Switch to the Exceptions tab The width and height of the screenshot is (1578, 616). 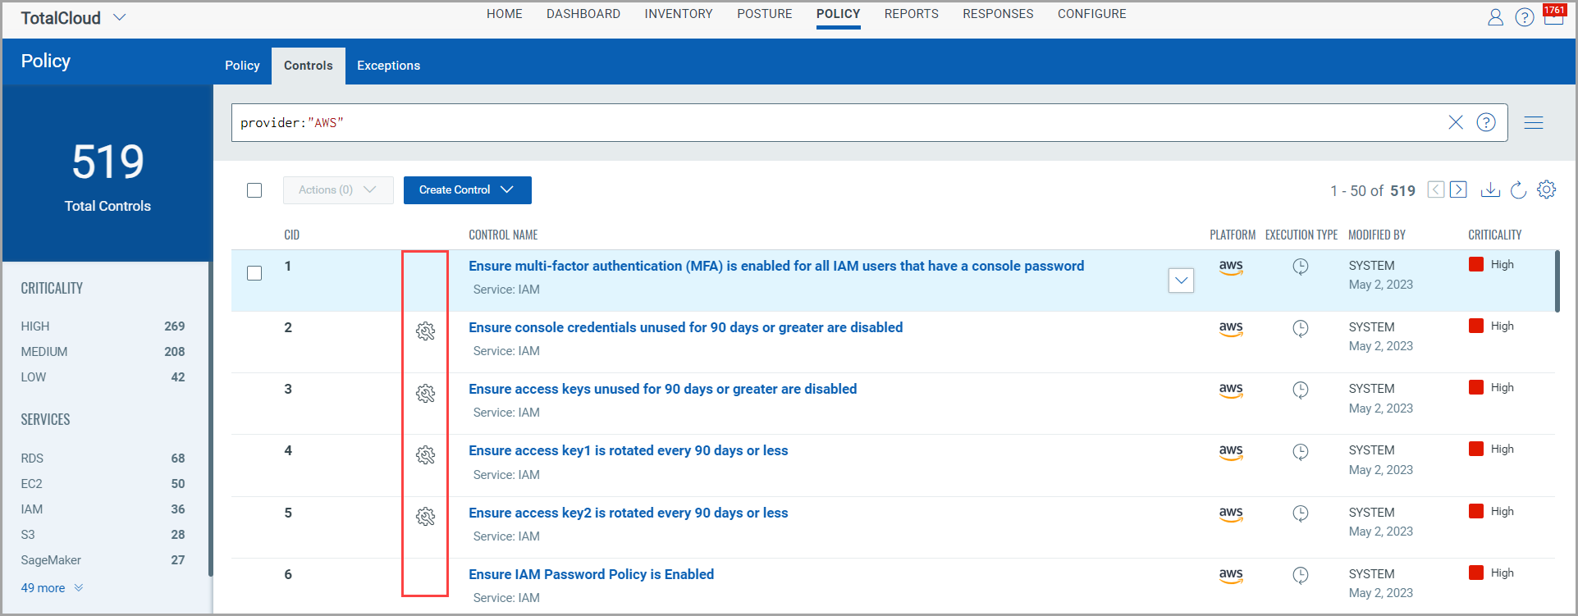click(389, 66)
